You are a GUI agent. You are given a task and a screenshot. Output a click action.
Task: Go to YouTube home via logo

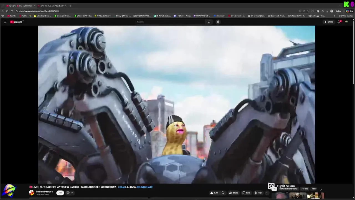click(17, 22)
